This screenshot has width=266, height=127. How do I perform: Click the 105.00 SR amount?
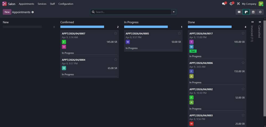click(239, 42)
